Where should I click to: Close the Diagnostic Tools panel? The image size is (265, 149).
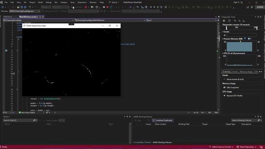(261, 17)
